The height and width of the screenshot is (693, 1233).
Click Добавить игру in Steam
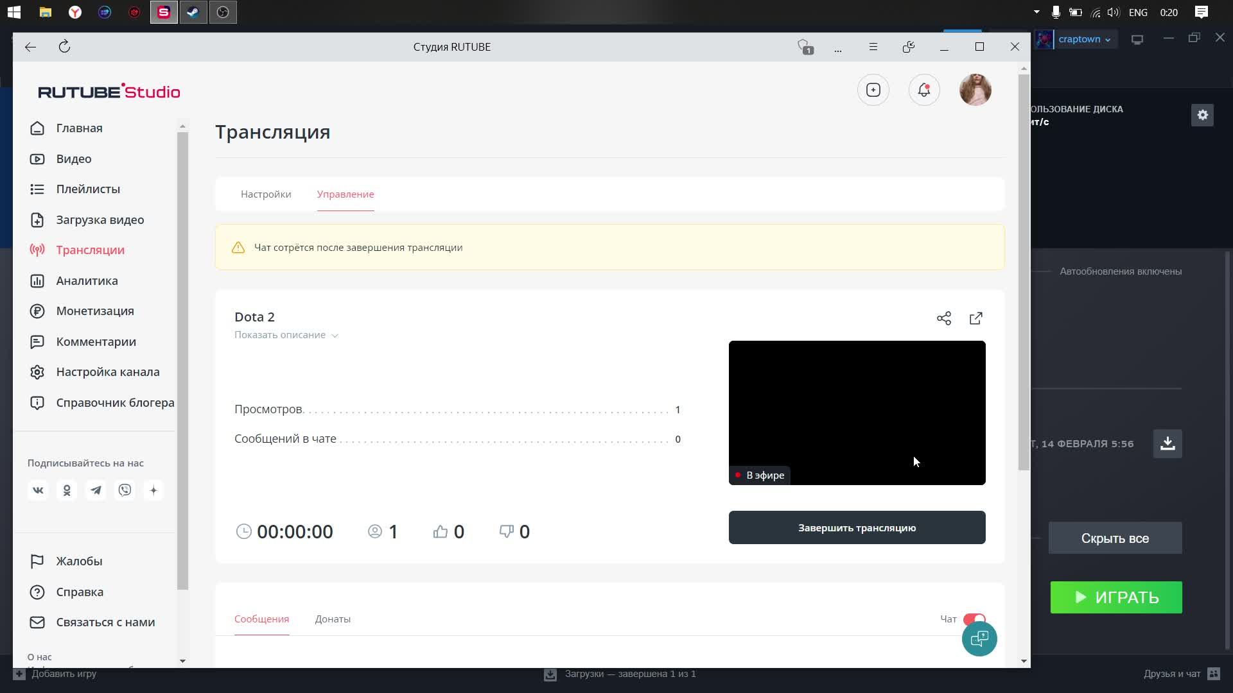point(56,674)
